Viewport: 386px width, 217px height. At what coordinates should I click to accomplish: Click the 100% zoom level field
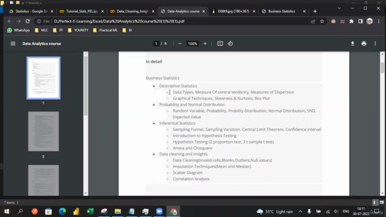[192, 43]
